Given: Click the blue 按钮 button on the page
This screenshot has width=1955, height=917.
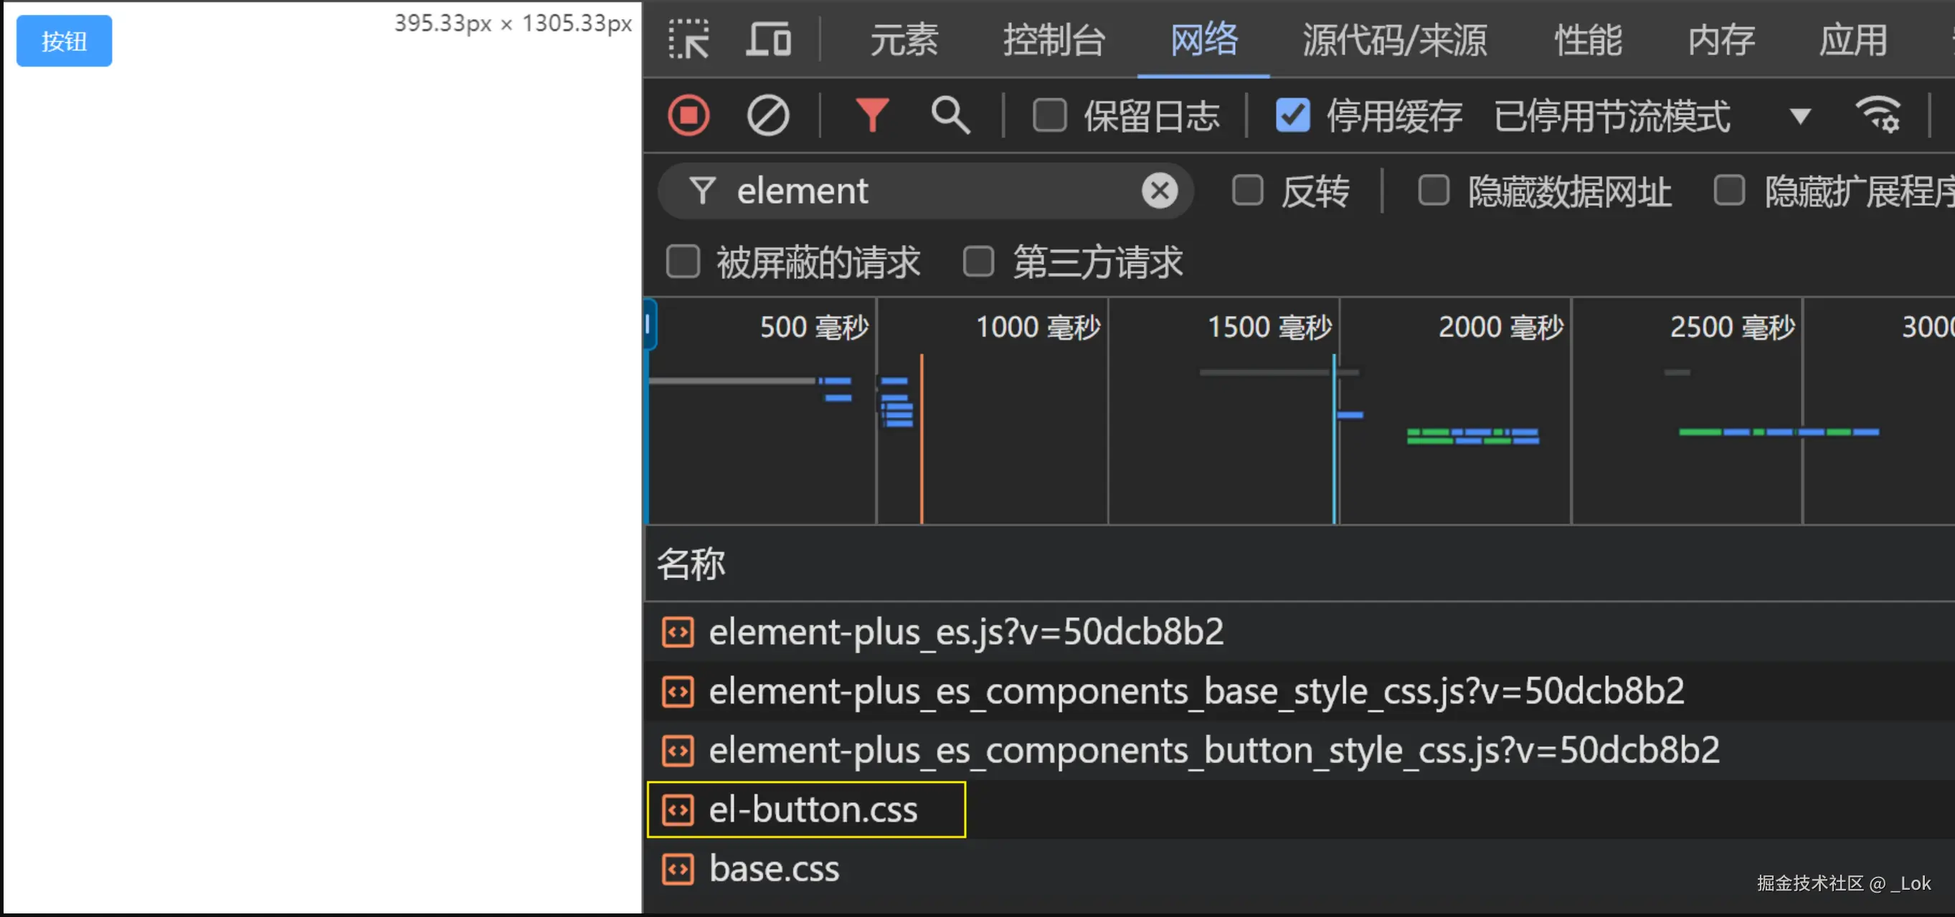Looking at the screenshot, I should [63, 41].
